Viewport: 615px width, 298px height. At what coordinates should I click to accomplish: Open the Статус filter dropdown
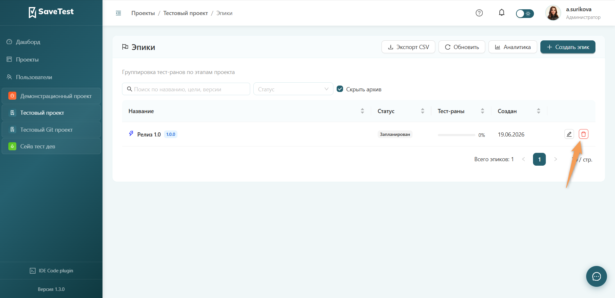pos(293,89)
